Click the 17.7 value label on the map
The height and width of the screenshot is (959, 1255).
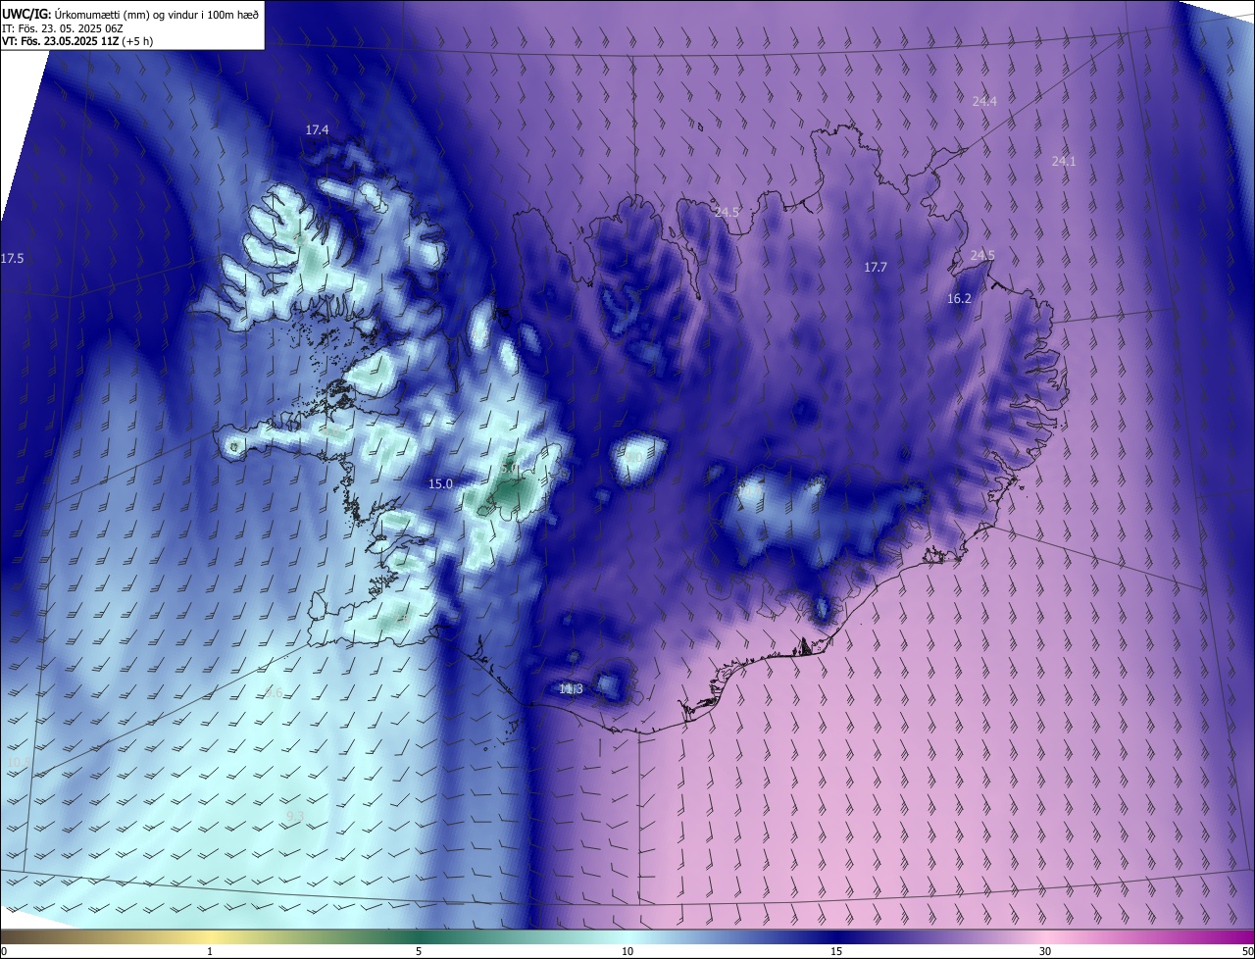point(876,268)
